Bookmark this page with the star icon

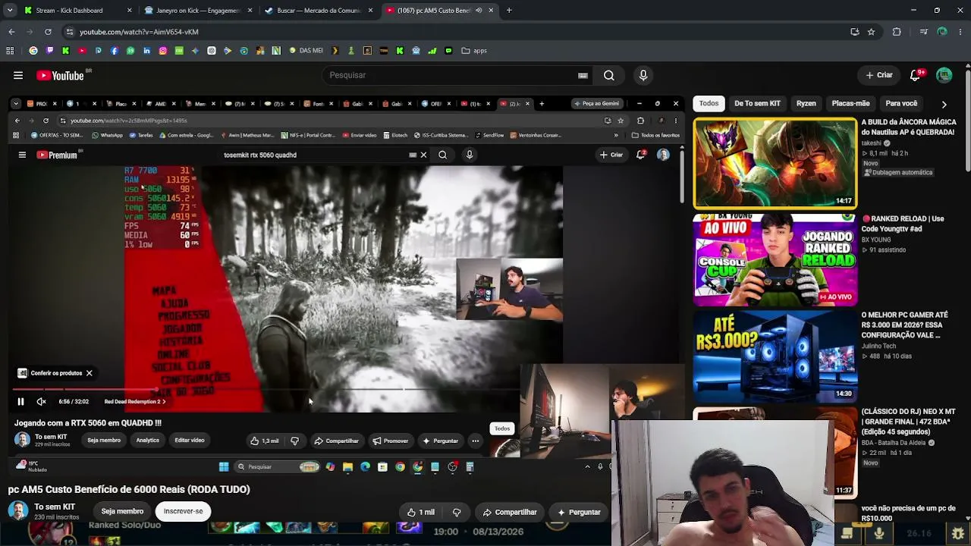pos(871,32)
